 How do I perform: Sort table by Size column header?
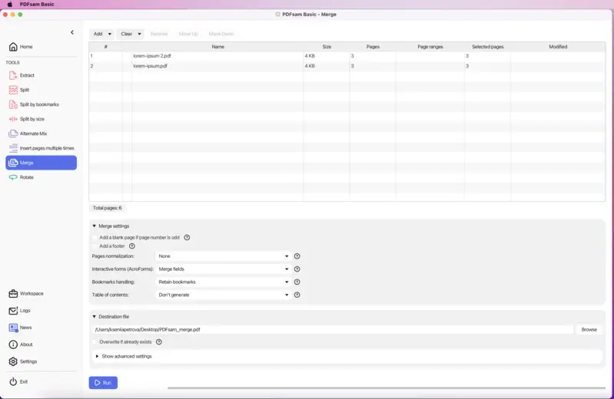[x=327, y=47]
